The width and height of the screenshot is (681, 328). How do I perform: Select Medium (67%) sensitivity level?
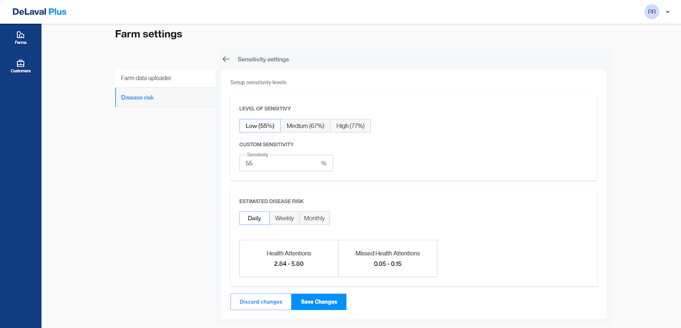(305, 126)
